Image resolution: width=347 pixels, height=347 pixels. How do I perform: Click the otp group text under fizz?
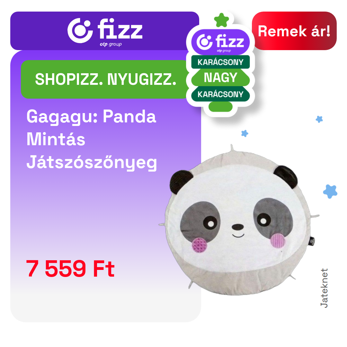[111, 44]
